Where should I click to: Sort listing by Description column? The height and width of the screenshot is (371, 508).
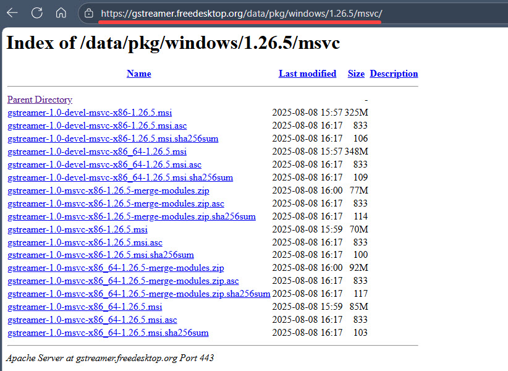click(394, 74)
